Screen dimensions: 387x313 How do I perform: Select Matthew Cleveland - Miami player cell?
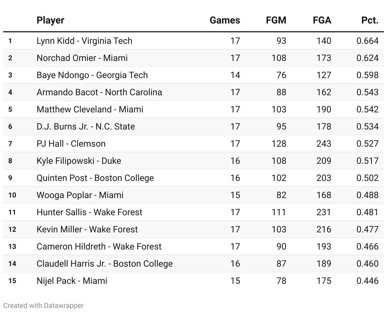(90, 109)
